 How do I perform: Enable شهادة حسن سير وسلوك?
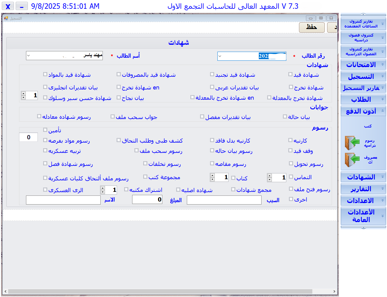(x=45, y=98)
